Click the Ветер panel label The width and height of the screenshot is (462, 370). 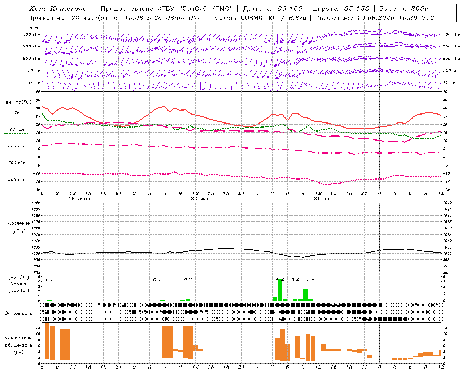(x=34, y=27)
